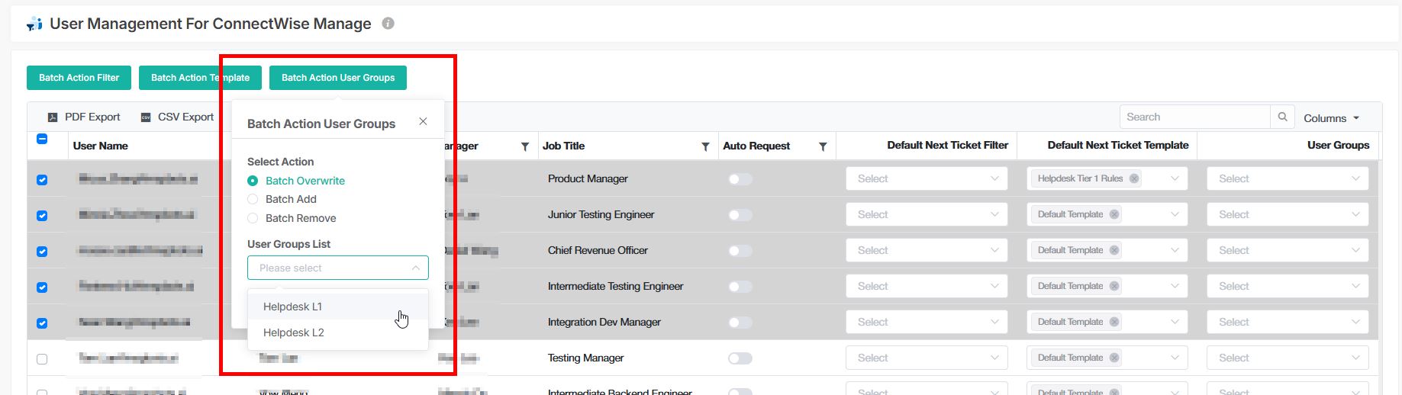1402x395 pixels.
Task: Click the Batch Action Filter button
Action: [79, 78]
